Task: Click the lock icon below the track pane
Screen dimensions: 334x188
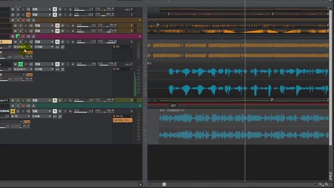Action: [x=140, y=185]
